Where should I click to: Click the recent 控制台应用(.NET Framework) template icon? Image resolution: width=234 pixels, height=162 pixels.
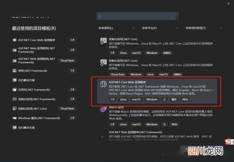point(15,99)
